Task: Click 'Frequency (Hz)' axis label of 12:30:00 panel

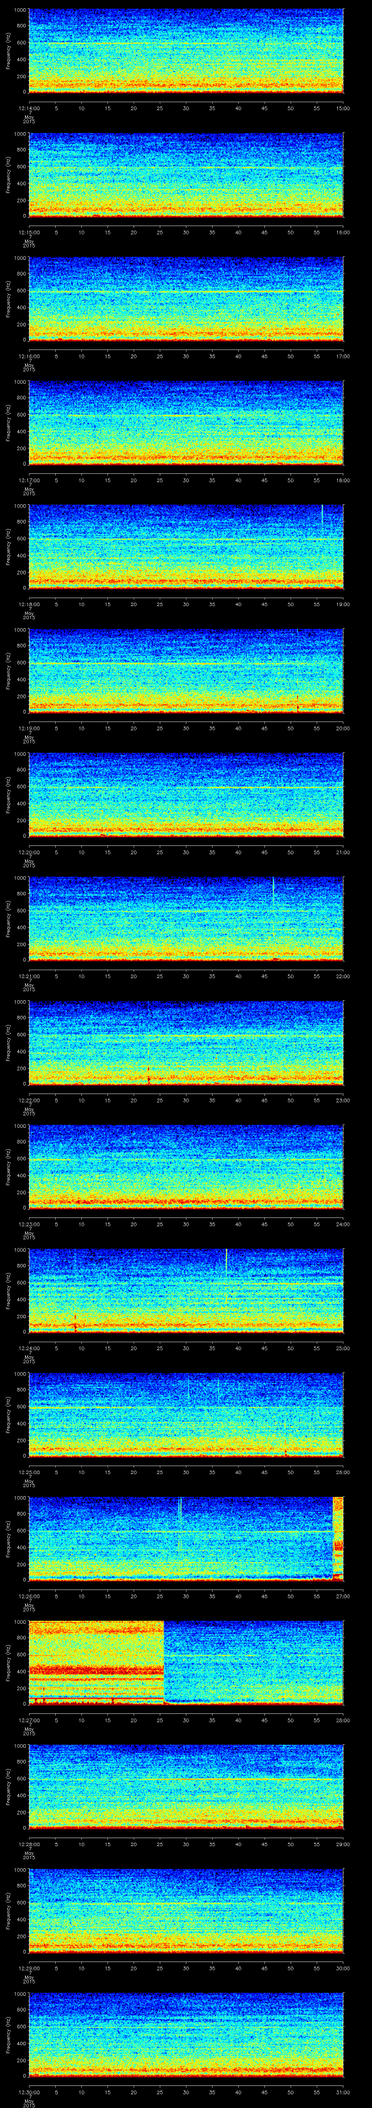Action: point(8,2035)
